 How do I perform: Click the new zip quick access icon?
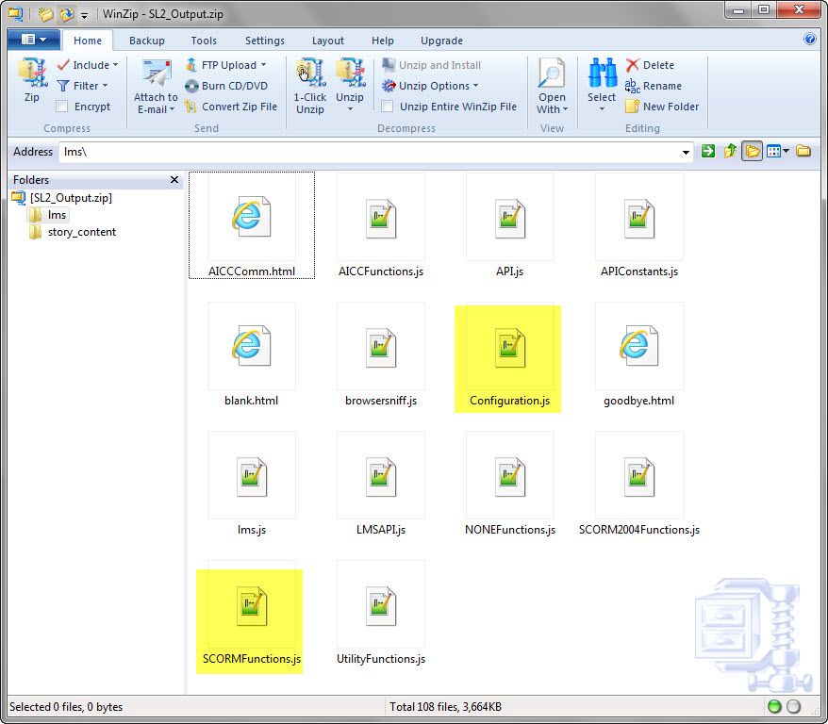tap(46, 14)
